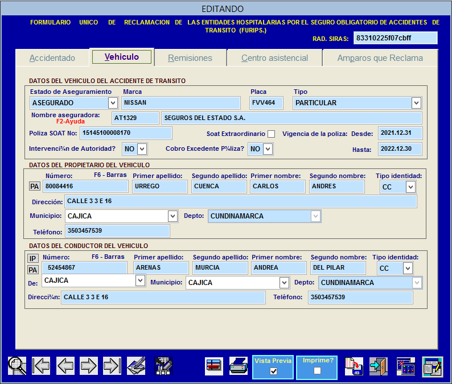
Task: Enable the Imprime? checkbox
Action: coord(318,370)
